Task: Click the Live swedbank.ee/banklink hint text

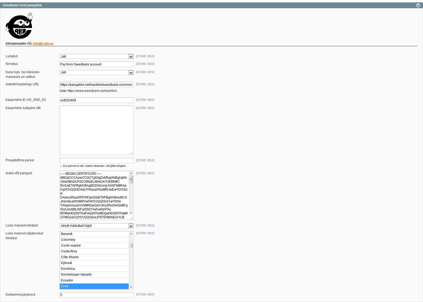Action: 88,91
